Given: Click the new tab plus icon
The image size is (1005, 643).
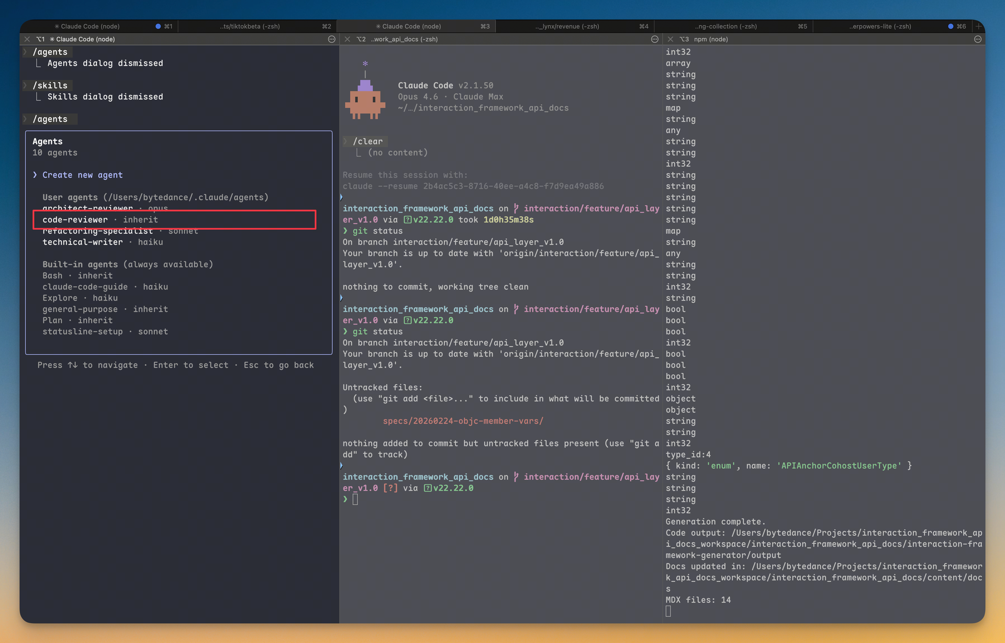Looking at the screenshot, I should (978, 26).
